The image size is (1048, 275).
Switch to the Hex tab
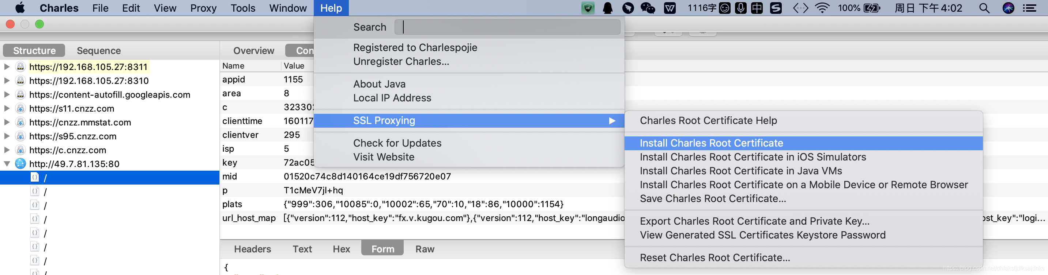tap(341, 249)
